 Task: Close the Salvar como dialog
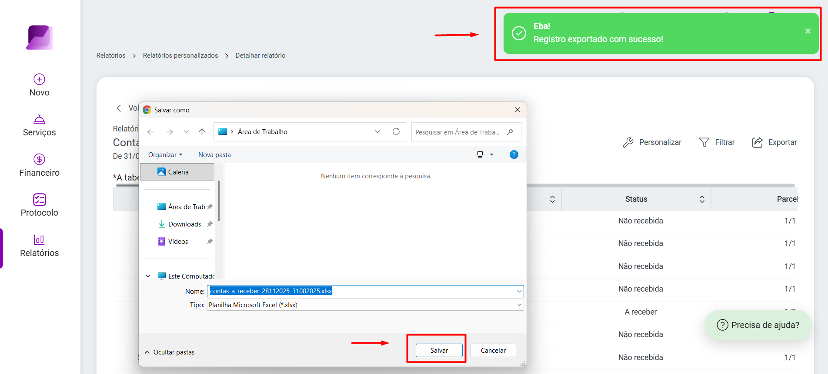click(517, 110)
